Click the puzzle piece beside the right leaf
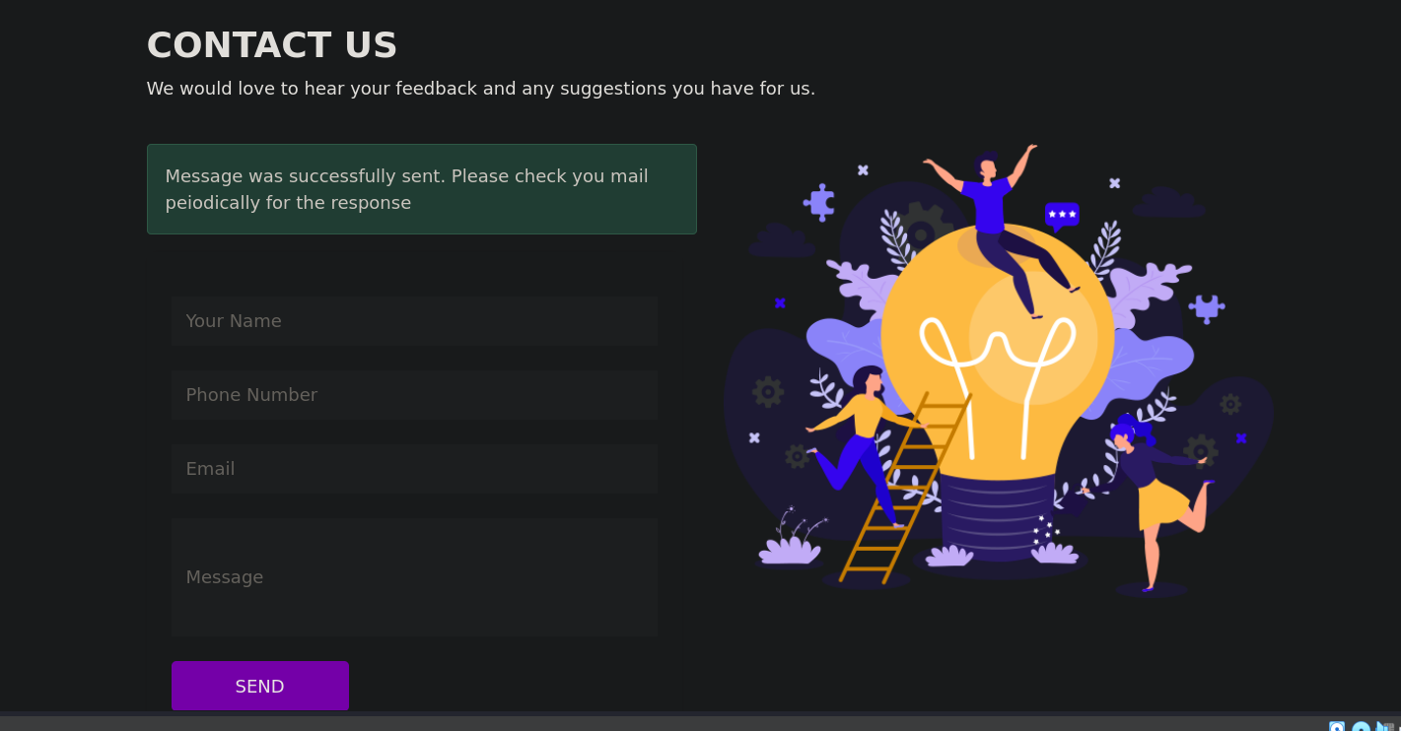Screen dimensions: 1401x731 click(x=1207, y=307)
